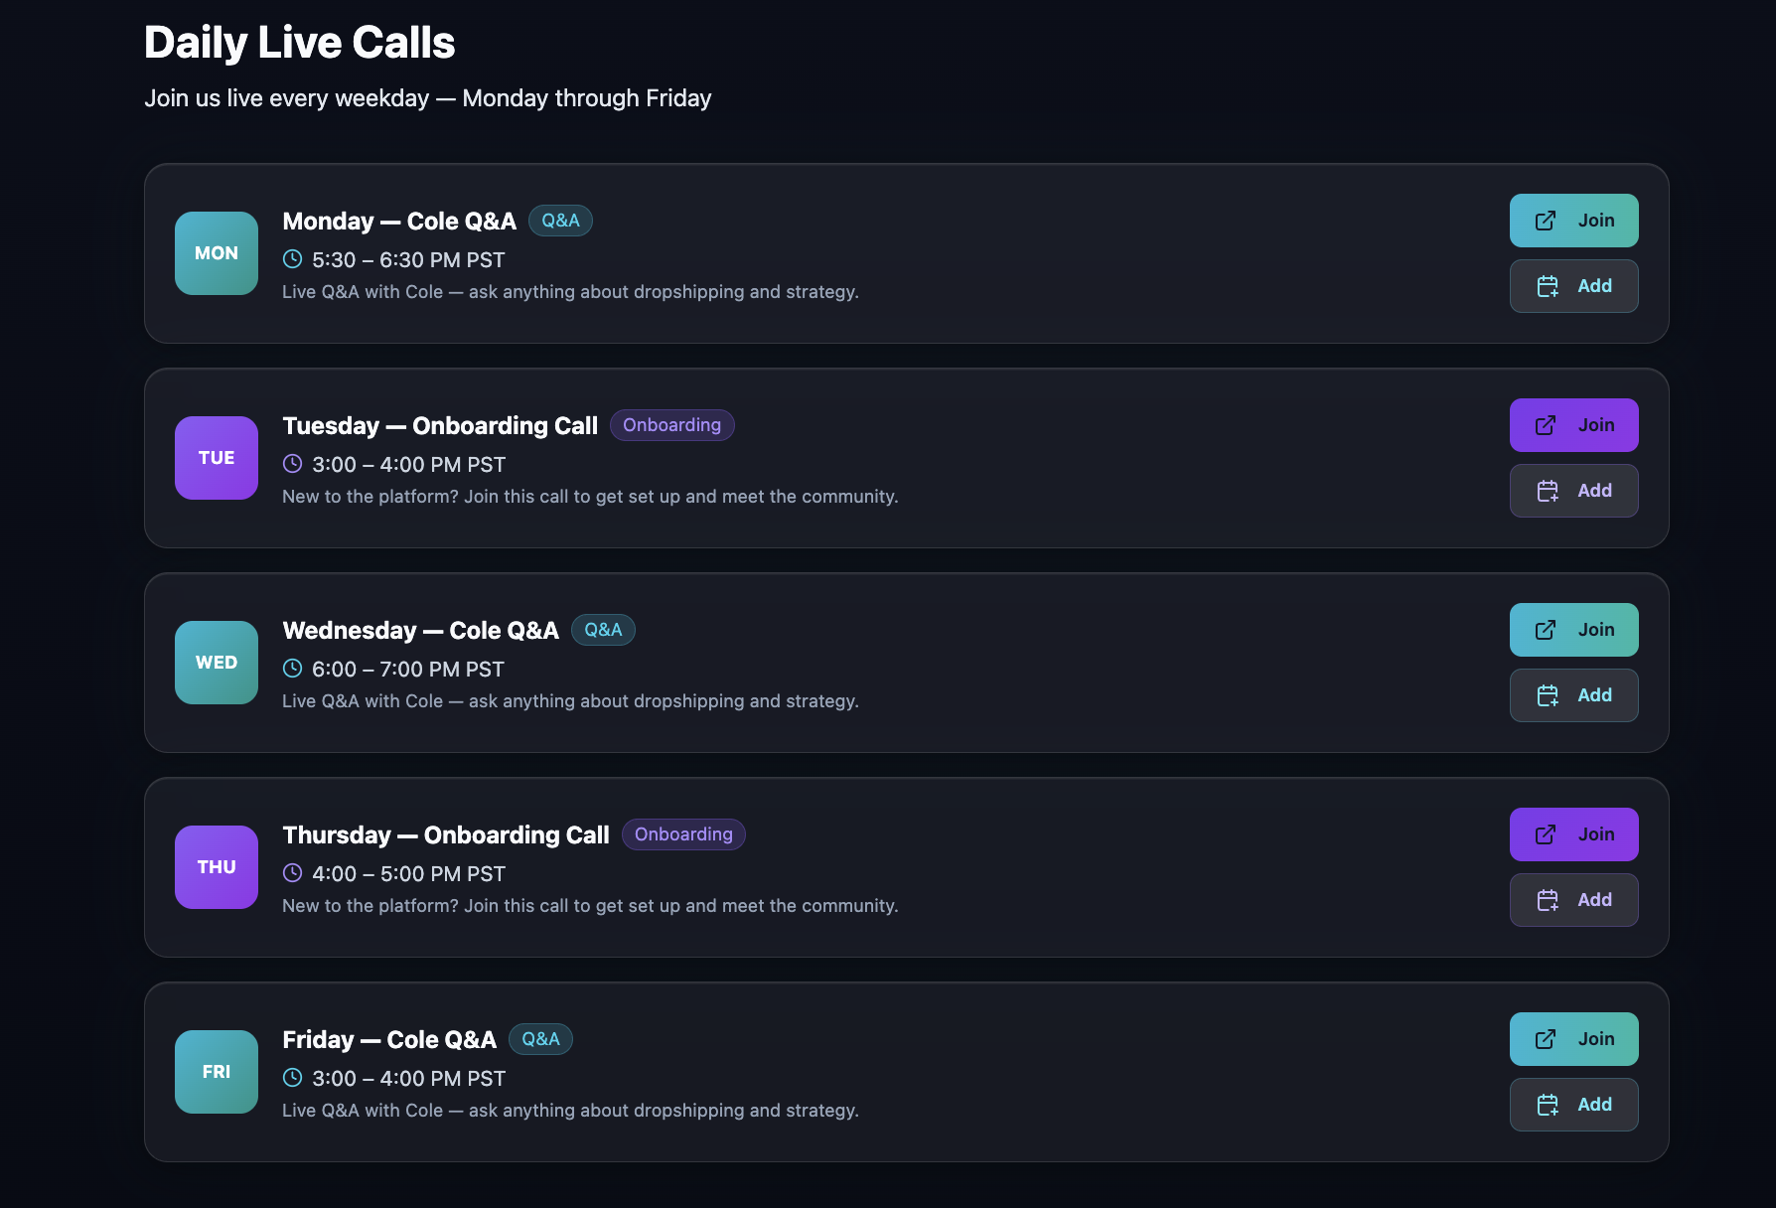
Task: Click the external-link icon on Monday's Join button
Action: [x=1545, y=220]
